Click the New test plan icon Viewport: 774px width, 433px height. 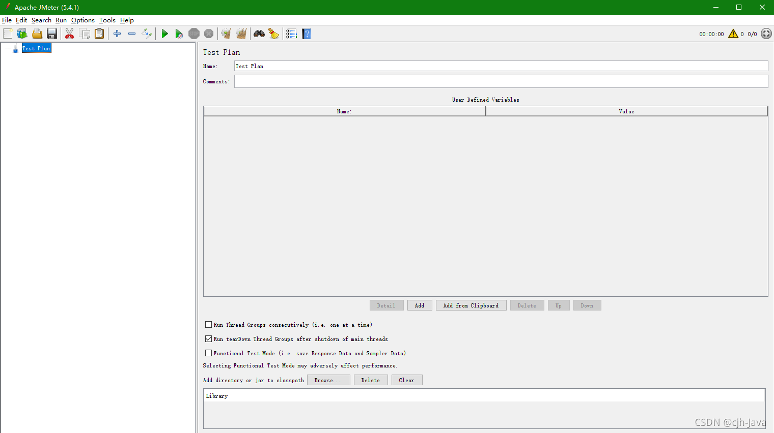8,34
